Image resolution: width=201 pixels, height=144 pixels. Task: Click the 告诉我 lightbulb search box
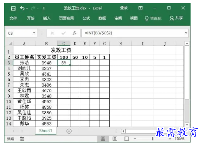pyautogui.click(x=153, y=18)
